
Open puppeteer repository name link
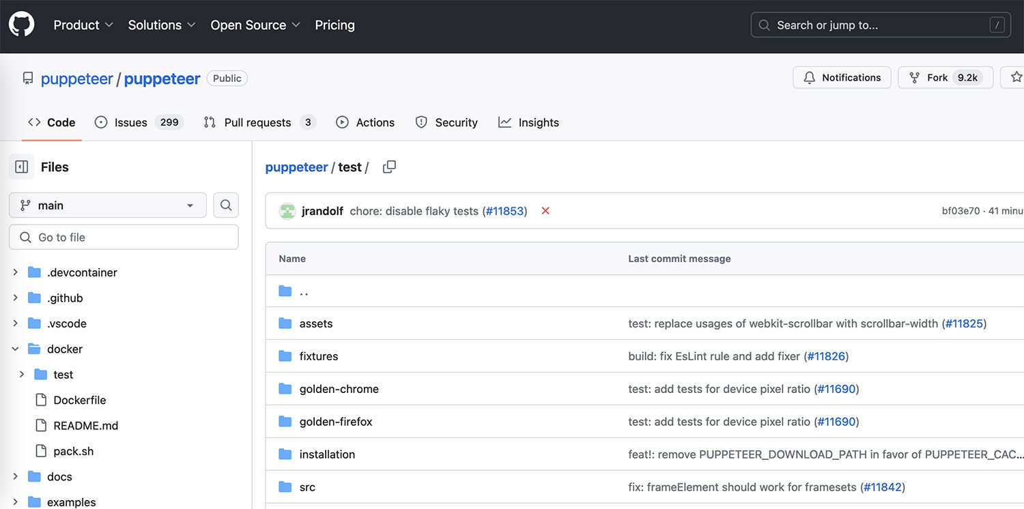(162, 78)
